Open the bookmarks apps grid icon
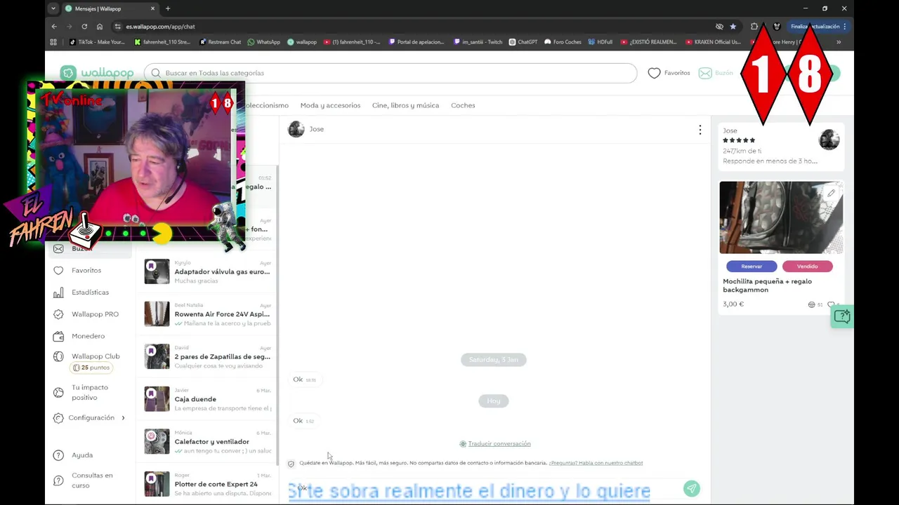This screenshot has width=899, height=505. pos(53,42)
